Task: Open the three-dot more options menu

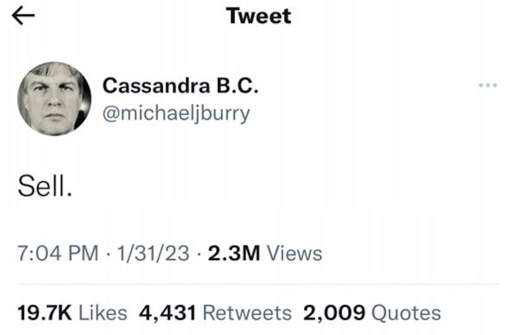Action: [487, 85]
